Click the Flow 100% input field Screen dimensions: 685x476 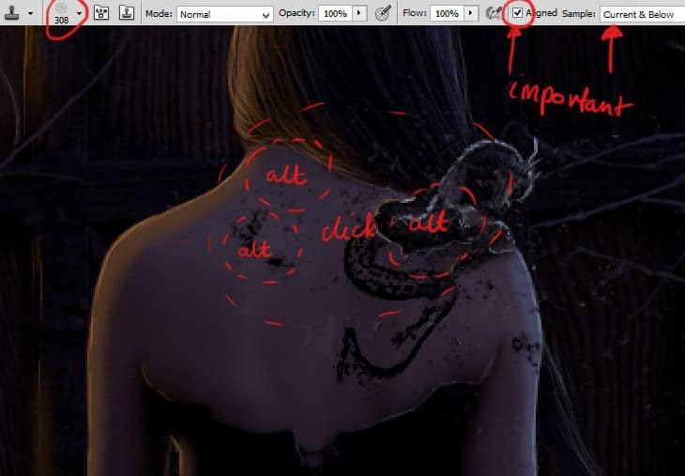448,15
